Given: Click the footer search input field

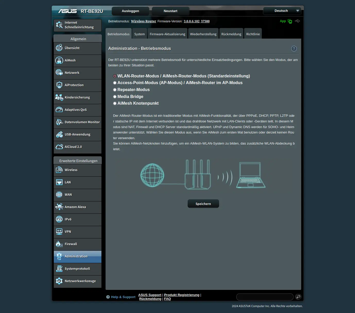Looking at the screenshot, I should point(265,297).
